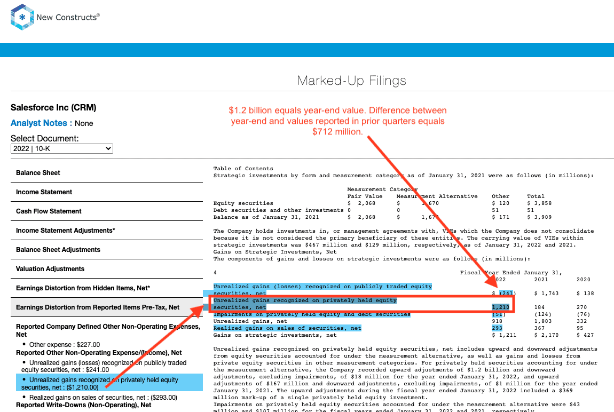Click the New Constructs brand name text

pyautogui.click(x=68, y=17)
